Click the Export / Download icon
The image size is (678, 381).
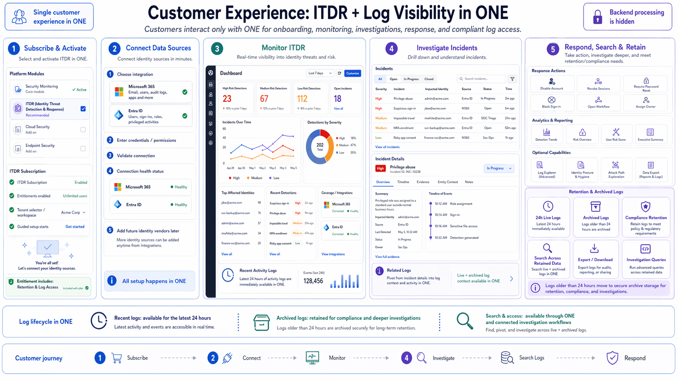click(594, 248)
